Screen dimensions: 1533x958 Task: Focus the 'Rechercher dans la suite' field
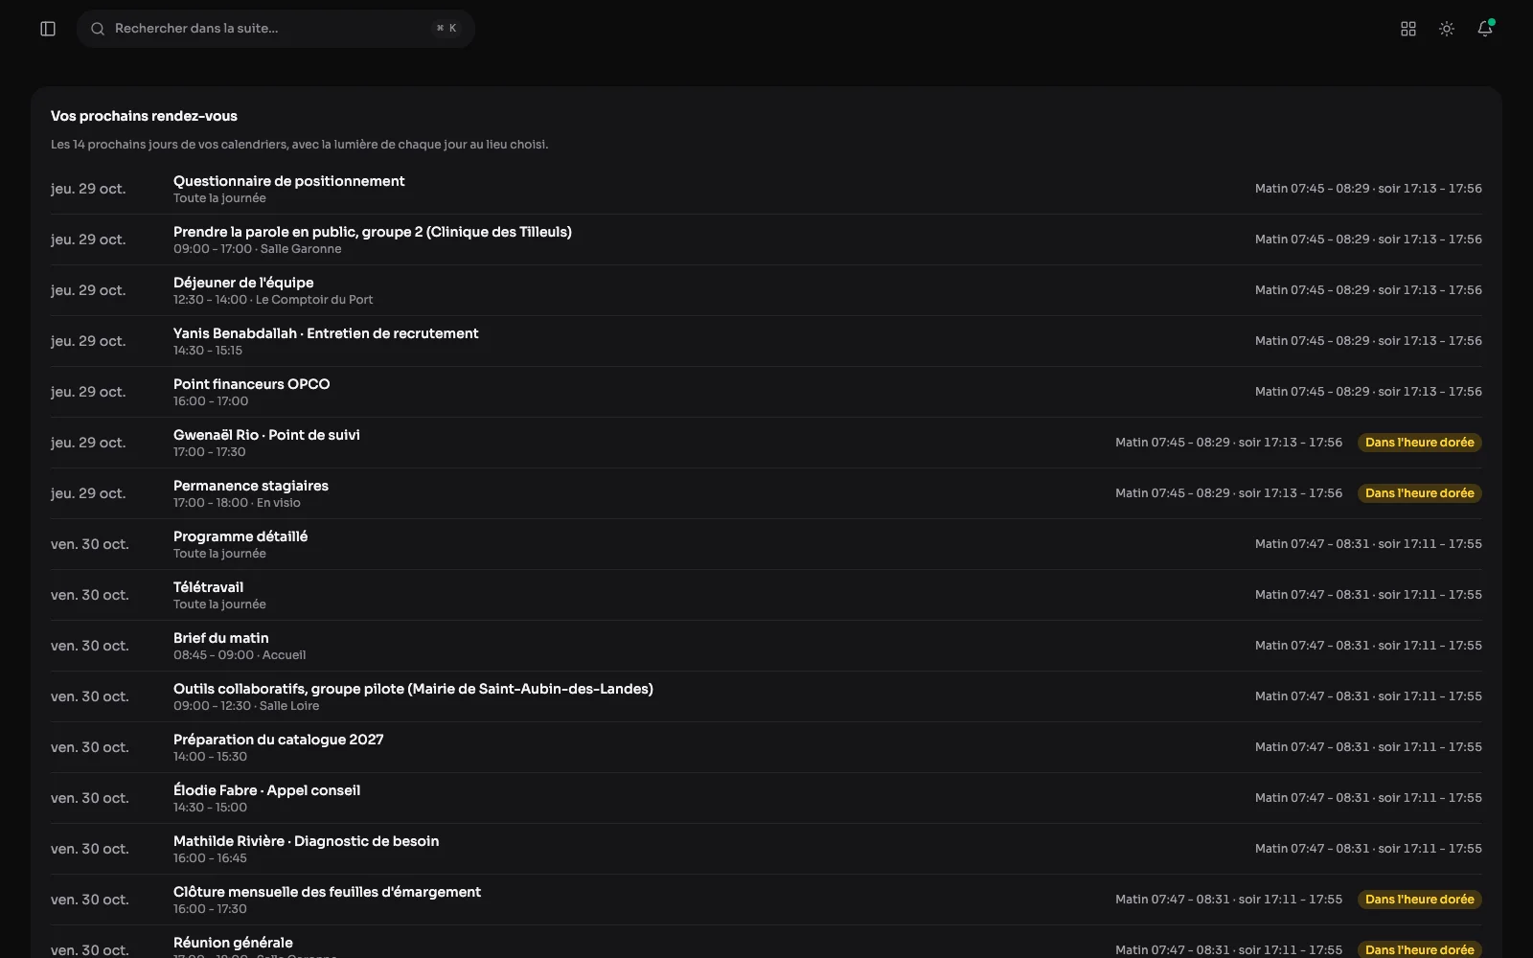point(276,29)
